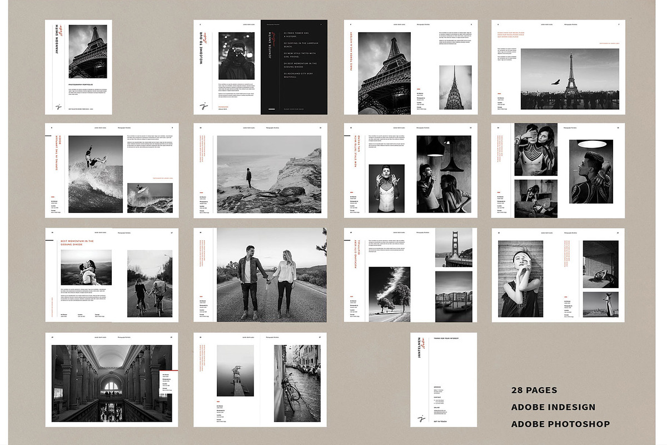Select the couple-under-pendant-lamps photo
Image resolution: width=667 pixels, height=445 pixels.
coord(444,174)
